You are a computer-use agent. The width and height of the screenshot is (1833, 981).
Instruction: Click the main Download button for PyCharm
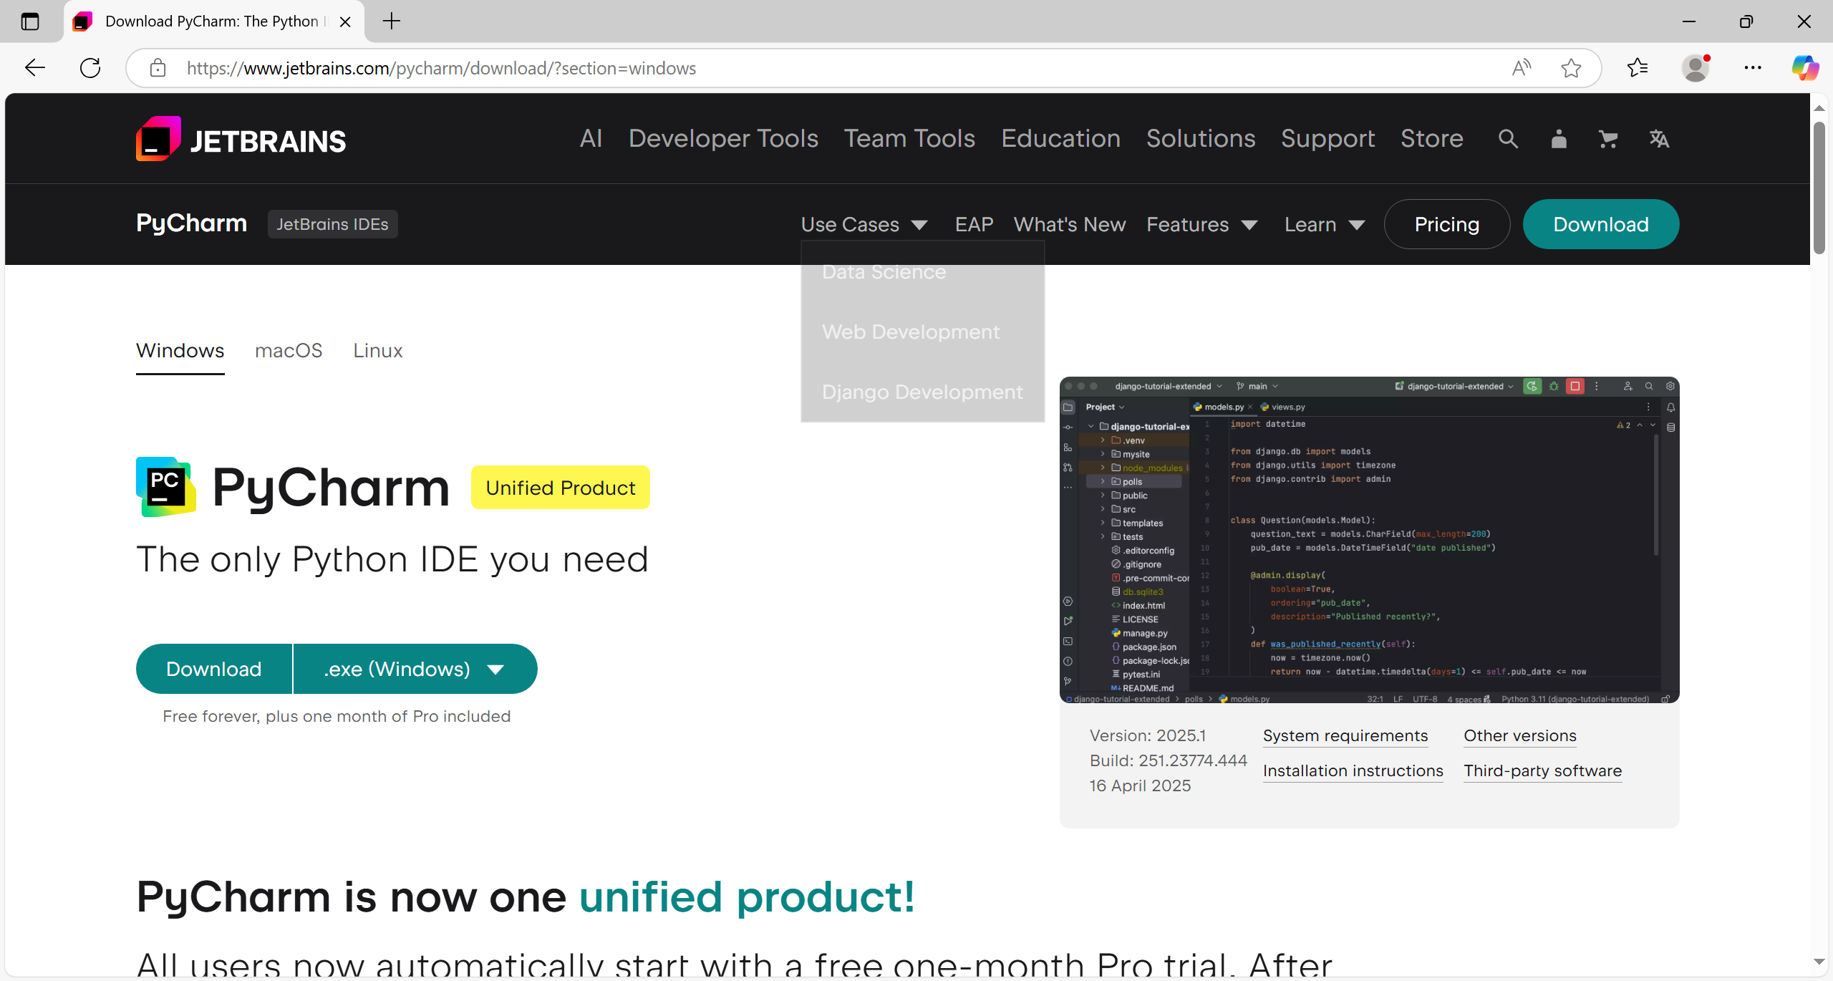[x=214, y=669]
